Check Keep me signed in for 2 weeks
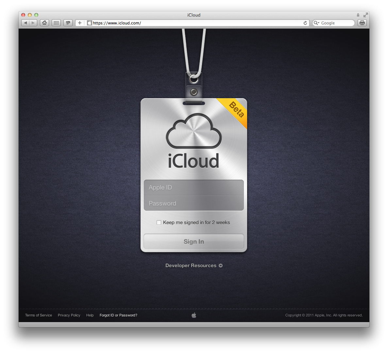 (x=159, y=223)
